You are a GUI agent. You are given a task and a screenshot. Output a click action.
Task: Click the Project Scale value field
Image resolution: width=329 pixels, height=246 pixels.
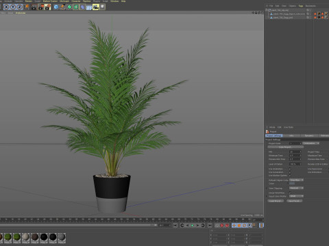tap(295, 143)
